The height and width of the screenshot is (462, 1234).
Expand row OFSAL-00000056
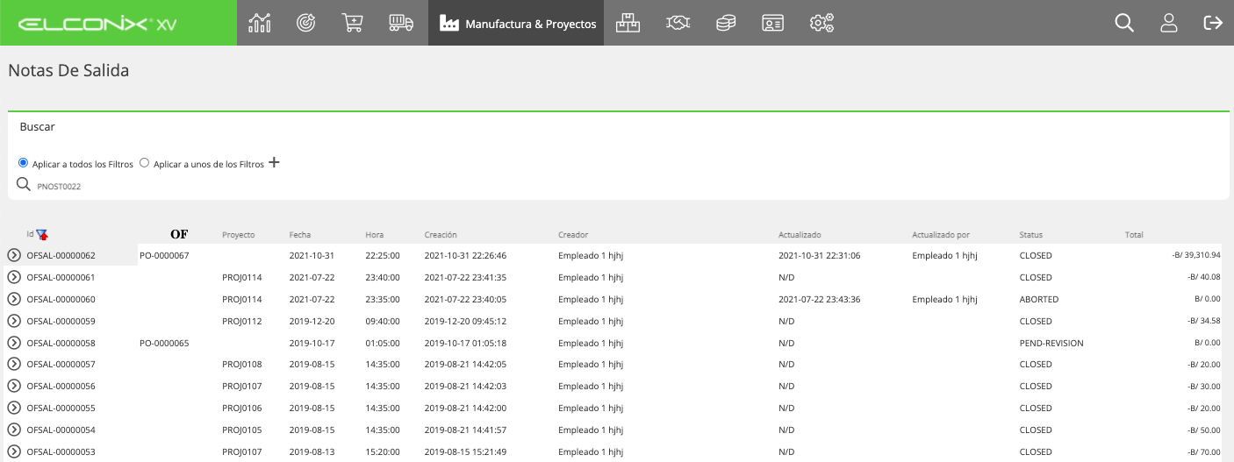click(14, 386)
